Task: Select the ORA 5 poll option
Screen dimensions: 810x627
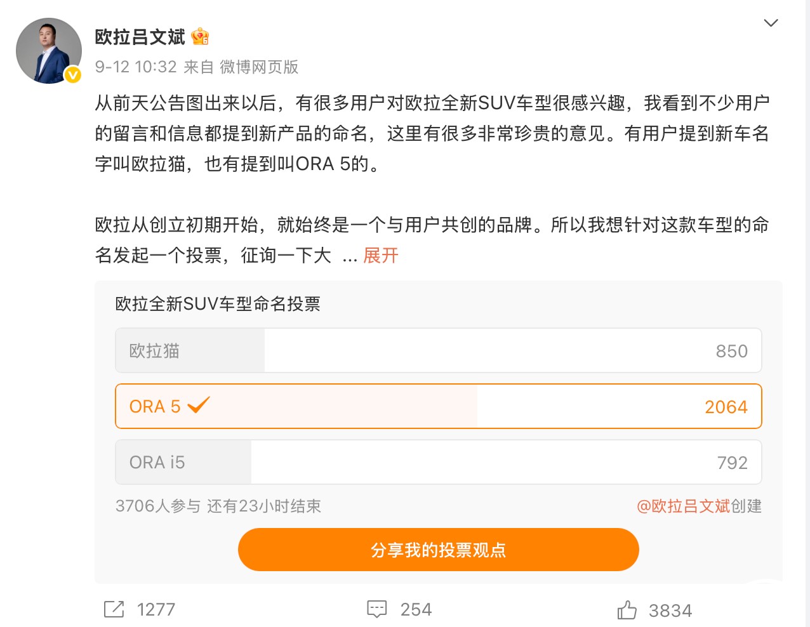Action: (438, 406)
